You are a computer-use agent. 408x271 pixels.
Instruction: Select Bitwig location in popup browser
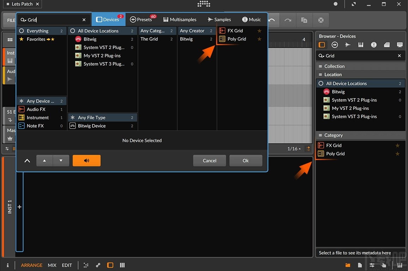[x=103, y=39]
